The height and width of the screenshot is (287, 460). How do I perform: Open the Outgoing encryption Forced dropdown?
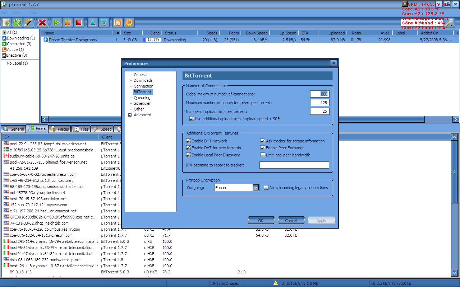(256, 188)
